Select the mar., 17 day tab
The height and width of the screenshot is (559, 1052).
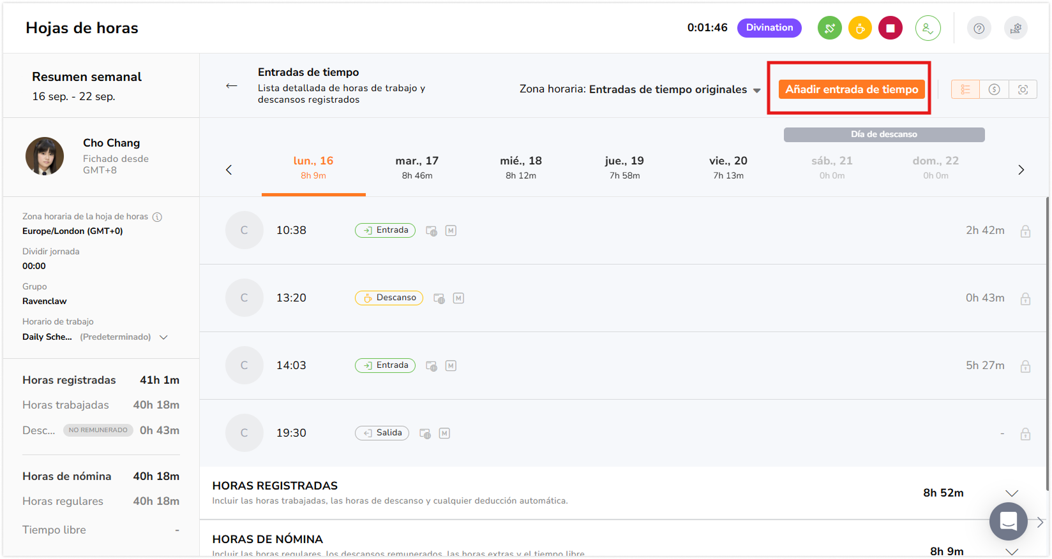417,168
